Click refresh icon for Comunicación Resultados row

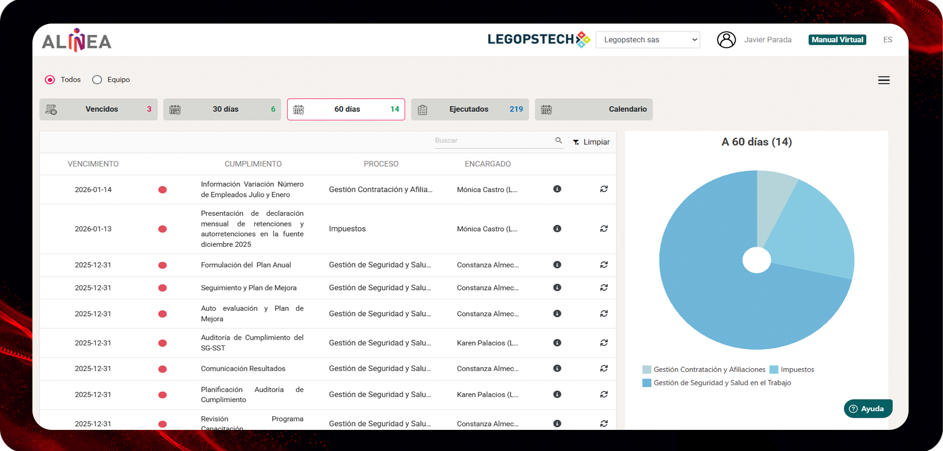click(604, 369)
